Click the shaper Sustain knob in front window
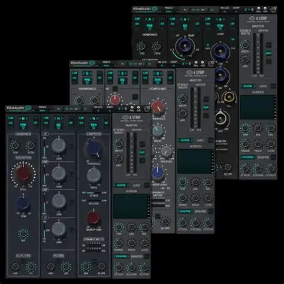This screenshot has width=284, height=284. point(131,267)
